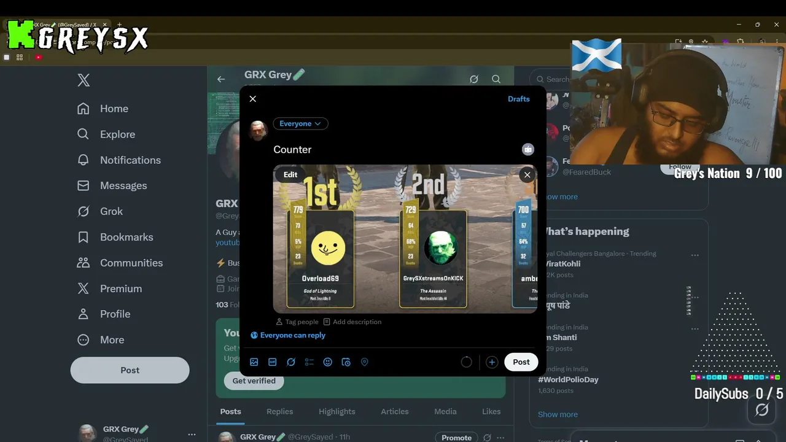Open more options for ViratKohli trend
This screenshot has width=786, height=442.
point(695,255)
